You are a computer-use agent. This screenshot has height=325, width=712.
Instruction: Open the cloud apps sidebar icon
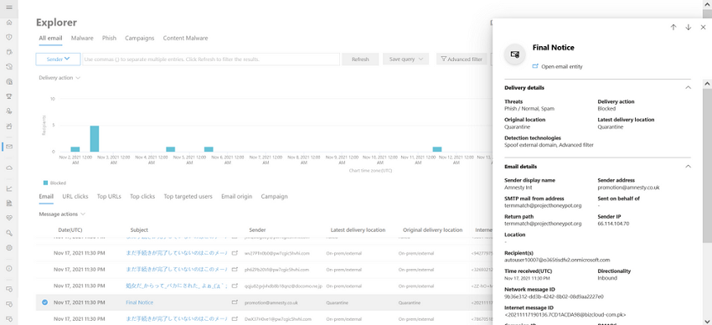click(9, 168)
